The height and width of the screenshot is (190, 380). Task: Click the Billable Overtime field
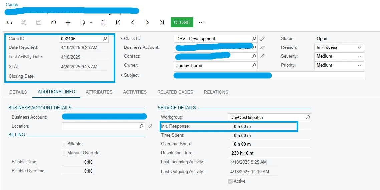coord(78,171)
